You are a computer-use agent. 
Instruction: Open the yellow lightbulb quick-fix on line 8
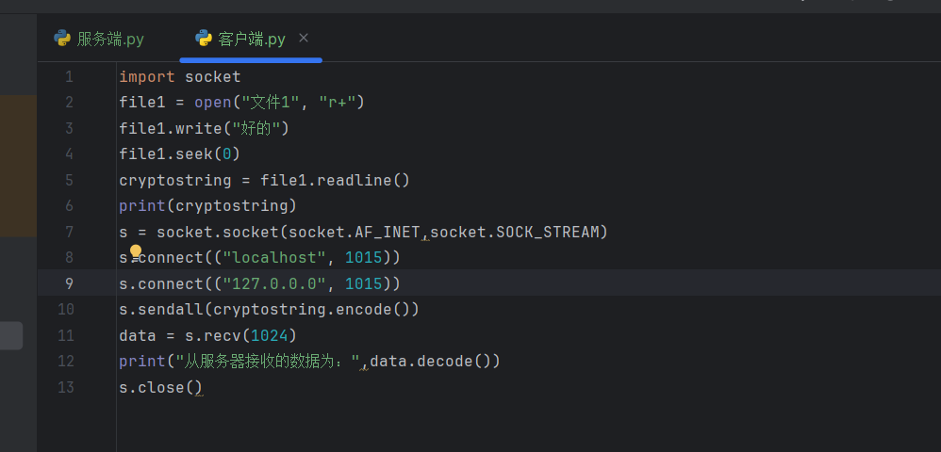click(136, 251)
